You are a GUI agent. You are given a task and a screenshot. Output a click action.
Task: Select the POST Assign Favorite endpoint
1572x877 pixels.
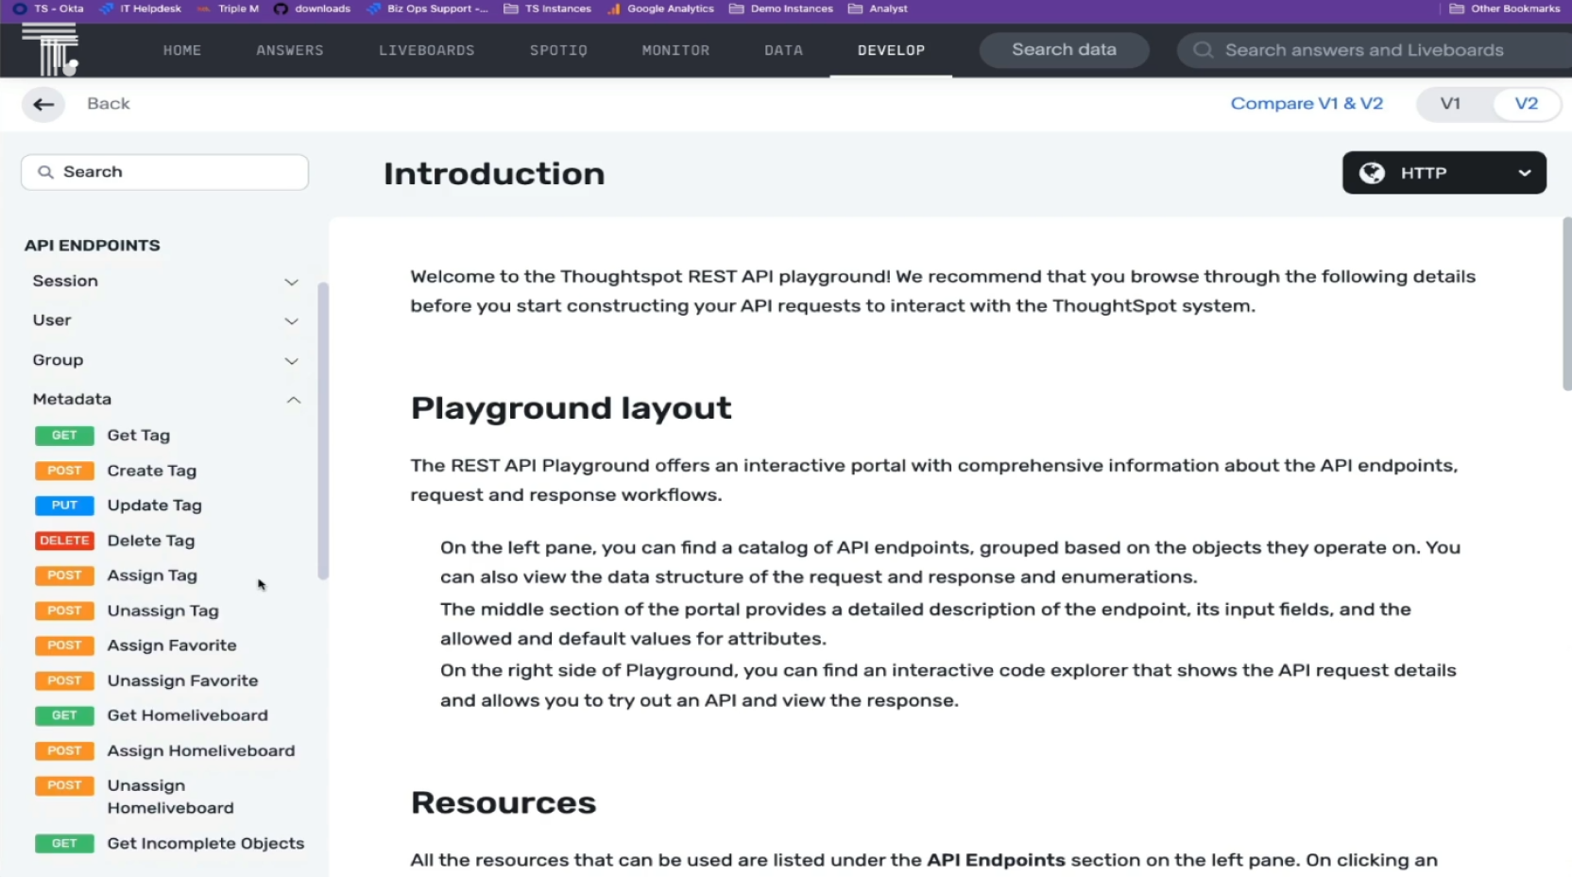click(x=172, y=645)
